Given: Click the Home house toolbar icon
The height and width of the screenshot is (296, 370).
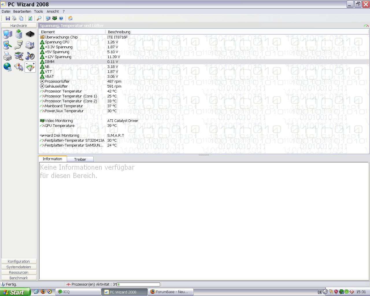Looking at the screenshot, I should tap(70, 18).
